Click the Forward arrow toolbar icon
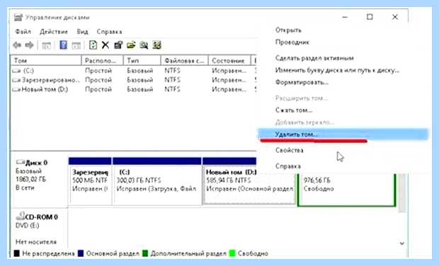Image resolution: width=439 pixels, height=266 pixels. click(30, 45)
